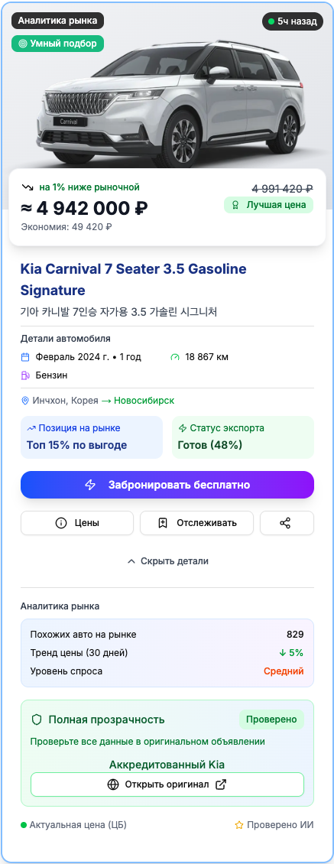This screenshot has width=334, height=864.
Task: Click the Лучшая цена badge
Action: [268, 205]
